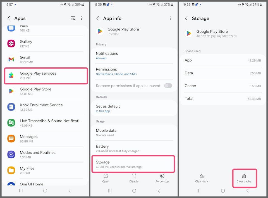Open the filter and search icon in Apps
This screenshot has height=198, width=268.
[x=73, y=18]
